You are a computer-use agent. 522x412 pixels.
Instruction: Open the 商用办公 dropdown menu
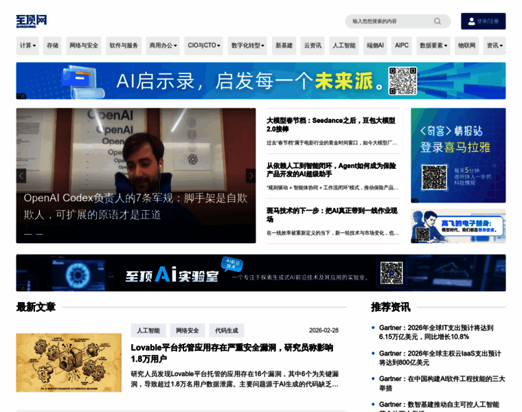pos(163,46)
